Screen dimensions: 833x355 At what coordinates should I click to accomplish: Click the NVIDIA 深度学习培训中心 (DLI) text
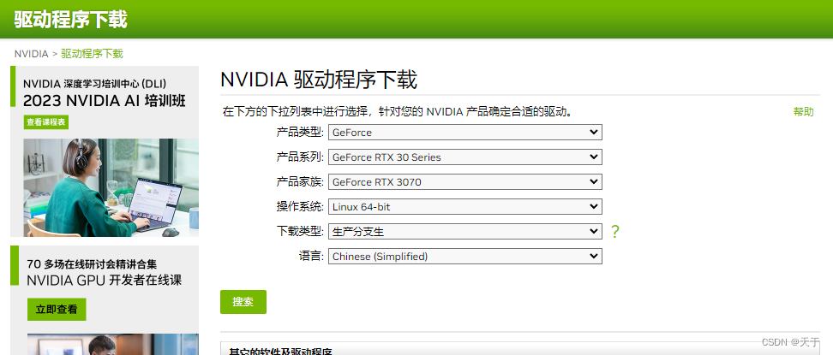(94, 84)
